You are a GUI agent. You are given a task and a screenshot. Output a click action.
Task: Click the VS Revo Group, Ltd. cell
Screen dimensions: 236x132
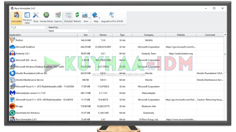tap(149, 120)
